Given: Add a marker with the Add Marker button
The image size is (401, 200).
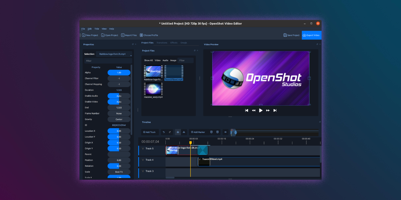Looking at the screenshot, I should 198,132.
